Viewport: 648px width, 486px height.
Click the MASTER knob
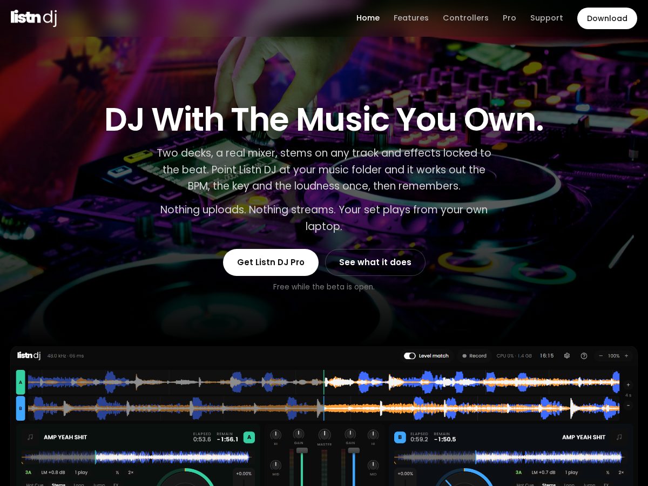[325, 435]
